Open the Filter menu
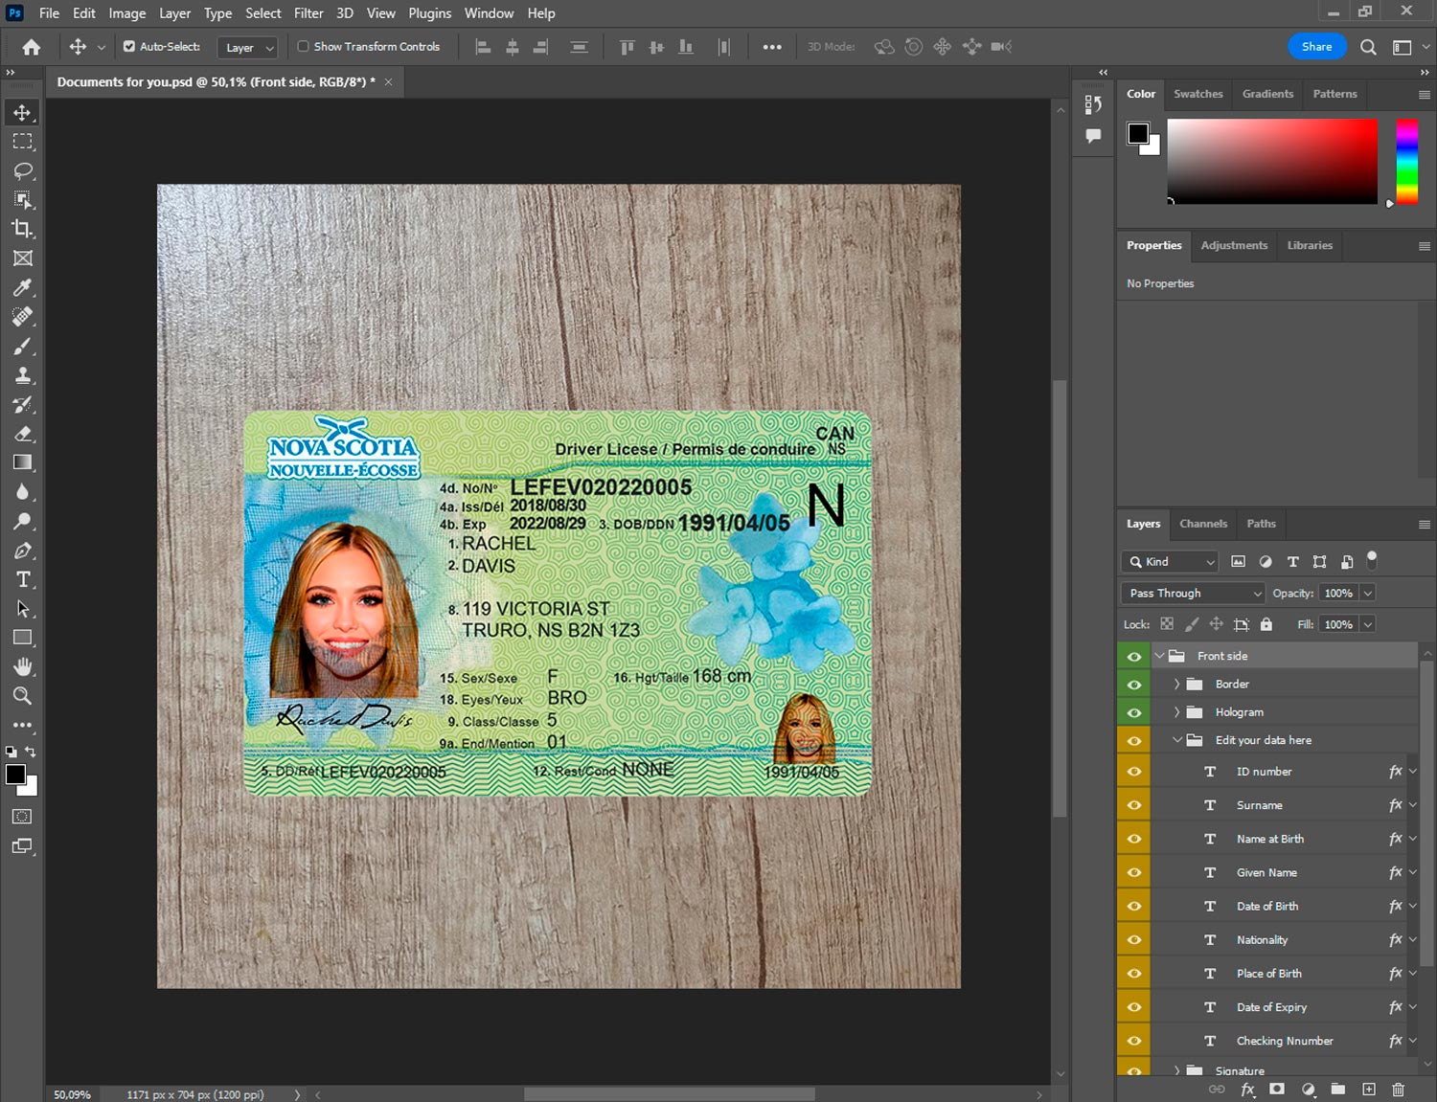The height and width of the screenshot is (1102, 1437). pyautogui.click(x=308, y=13)
